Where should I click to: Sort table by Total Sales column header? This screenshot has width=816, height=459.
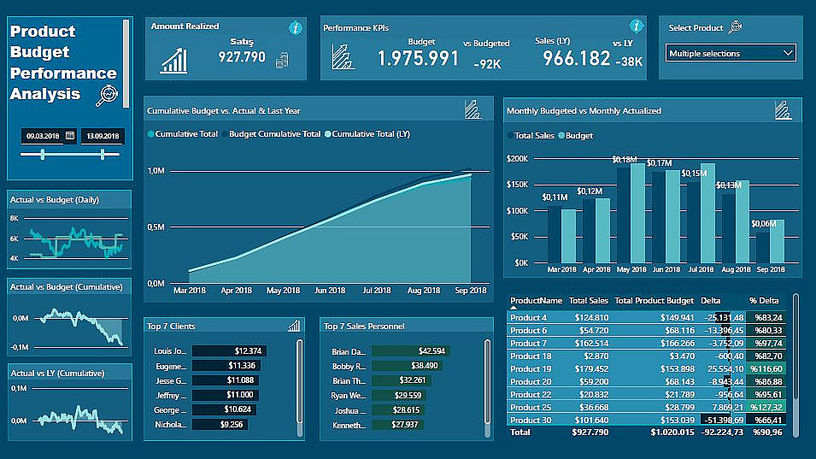coord(589,300)
